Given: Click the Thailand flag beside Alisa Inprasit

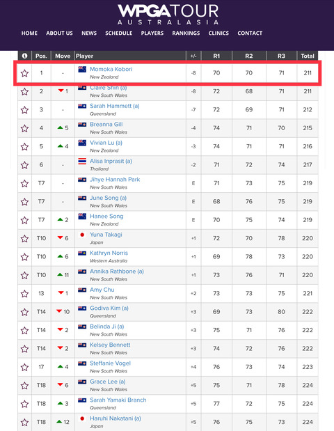Looking at the screenshot, I should 82,162.
